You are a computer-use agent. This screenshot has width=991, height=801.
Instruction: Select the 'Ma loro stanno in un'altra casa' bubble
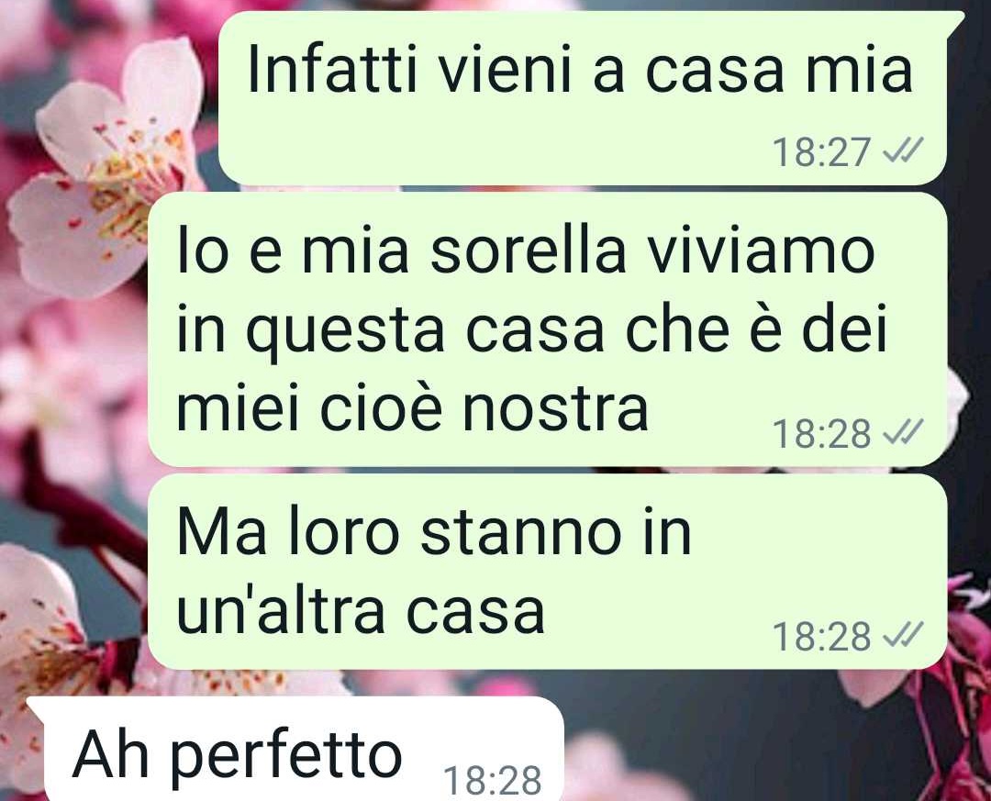tap(547, 572)
